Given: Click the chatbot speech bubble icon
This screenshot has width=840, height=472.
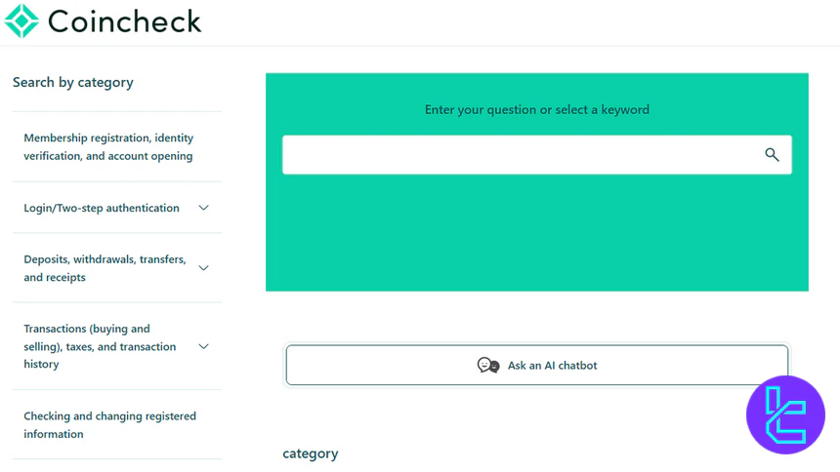Looking at the screenshot, I should click(488, 366).
